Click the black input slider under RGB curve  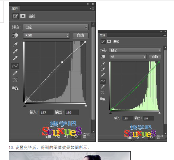click(25, 105)
